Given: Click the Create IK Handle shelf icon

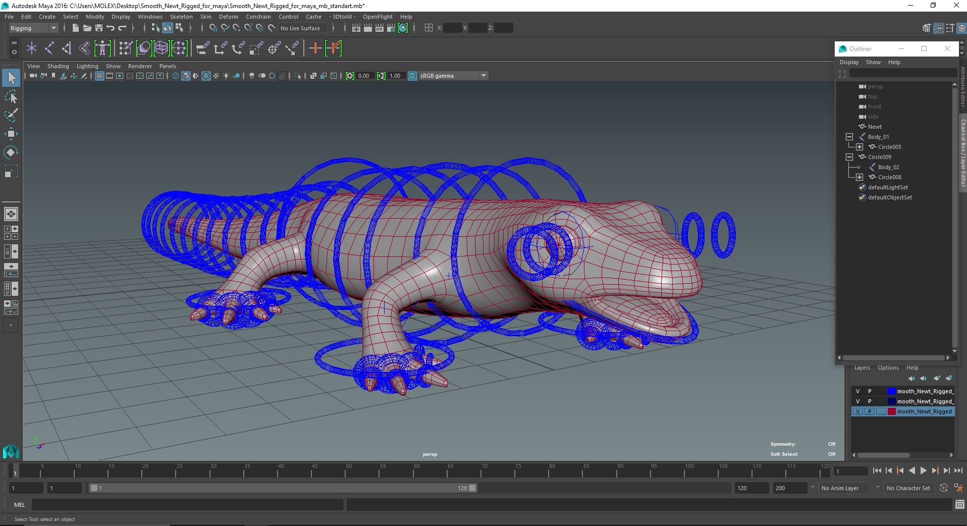Looking at the screenshot, I should pyautogui.click(x=67, y=48).
